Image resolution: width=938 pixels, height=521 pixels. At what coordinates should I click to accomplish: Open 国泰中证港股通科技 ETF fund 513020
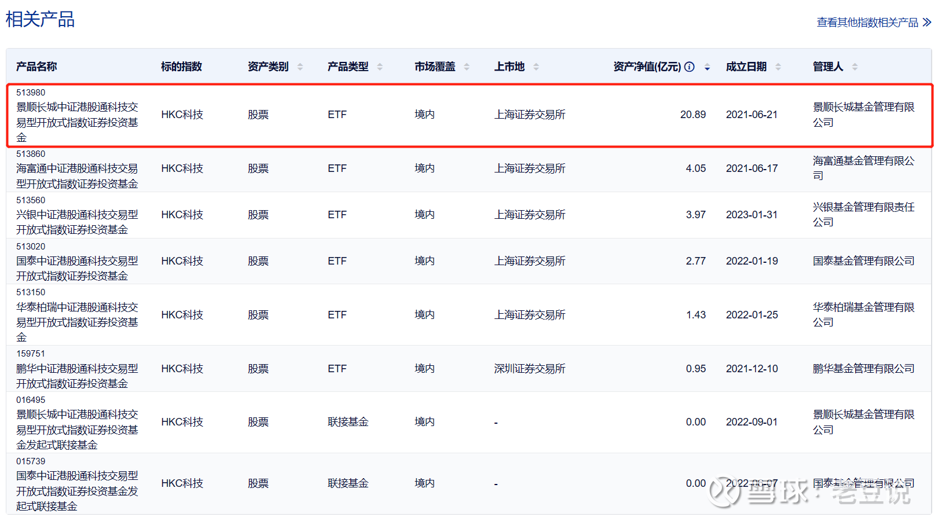(77, 269)
